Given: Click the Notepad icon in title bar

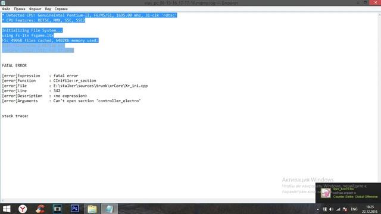Looking at the screenshot, I should (x=3, y=3).
